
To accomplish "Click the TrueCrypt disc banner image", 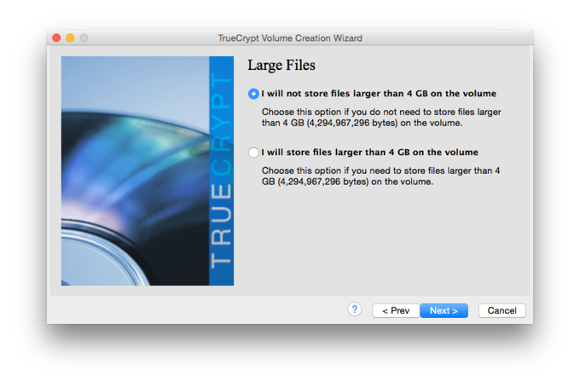I will click(x=148, y=170).
